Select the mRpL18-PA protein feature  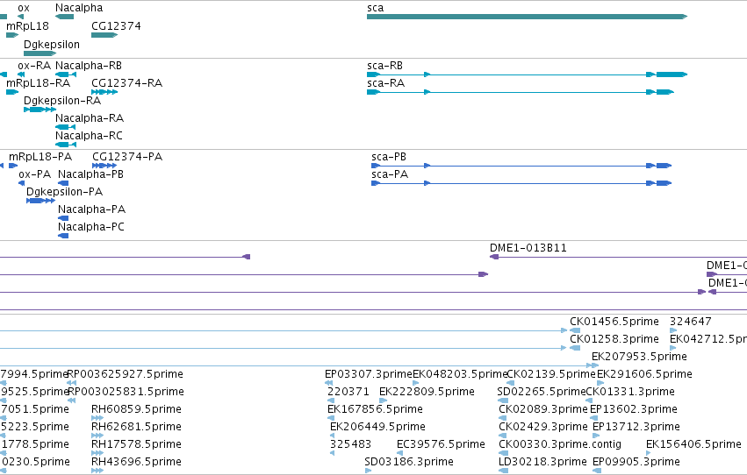[x=13, y=166]
